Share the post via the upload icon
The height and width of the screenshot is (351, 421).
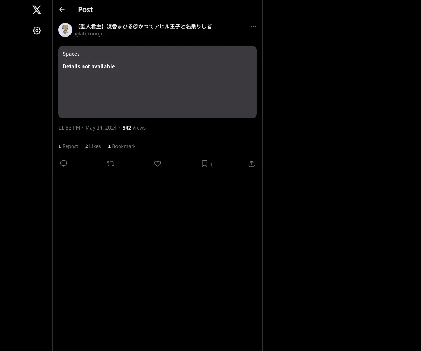[x=252, y=164]
